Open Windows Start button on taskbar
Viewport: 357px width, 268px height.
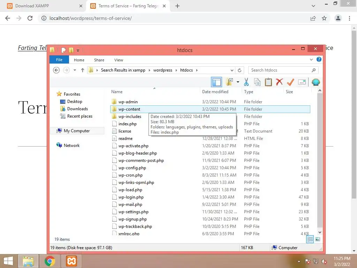coord(8,261)
